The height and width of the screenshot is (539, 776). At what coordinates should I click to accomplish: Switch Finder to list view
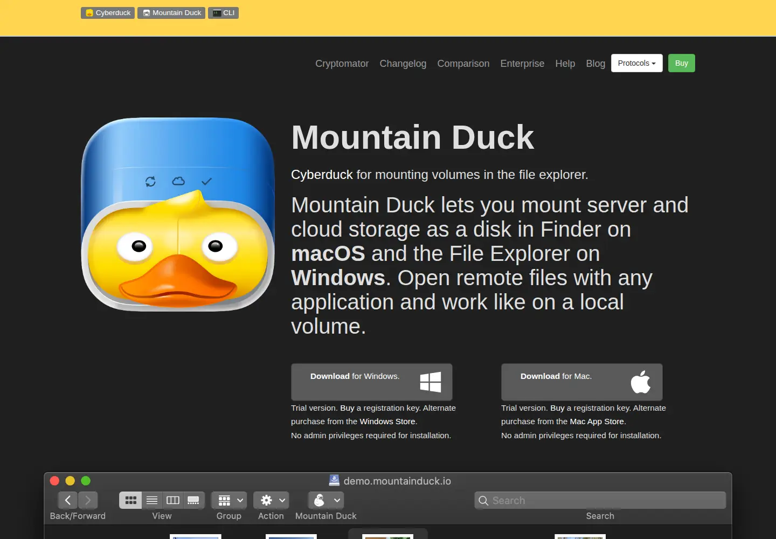[x=152, y=500]
